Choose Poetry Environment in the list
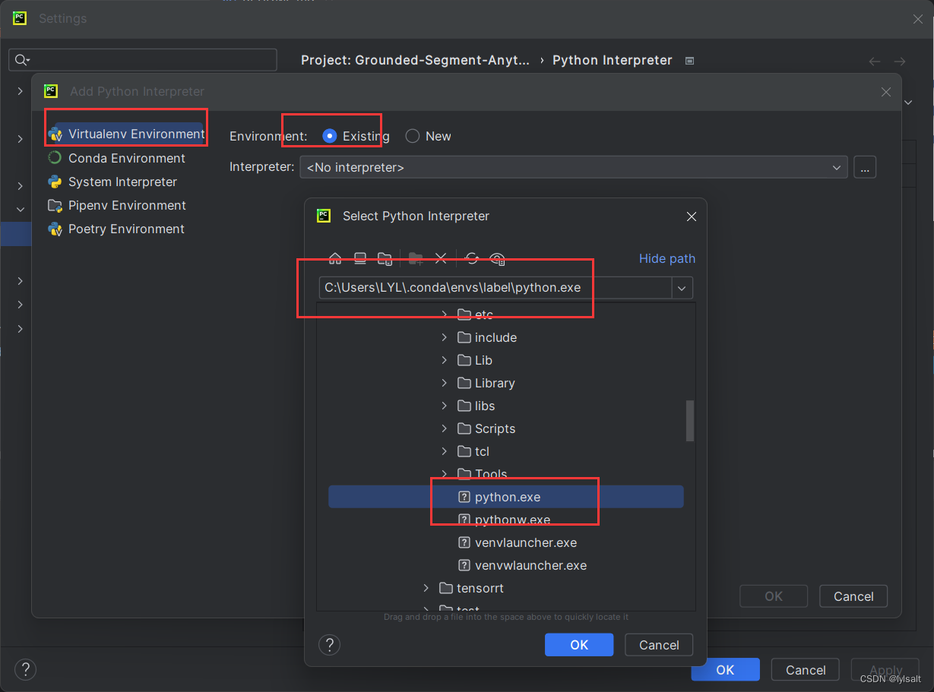 116,229
